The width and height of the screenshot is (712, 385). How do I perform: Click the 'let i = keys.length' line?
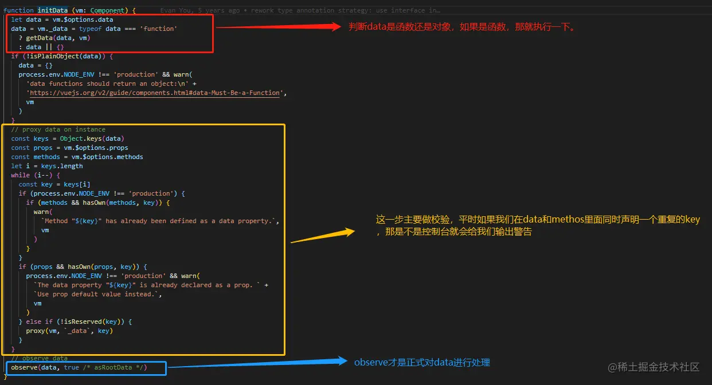pos(47,166)
